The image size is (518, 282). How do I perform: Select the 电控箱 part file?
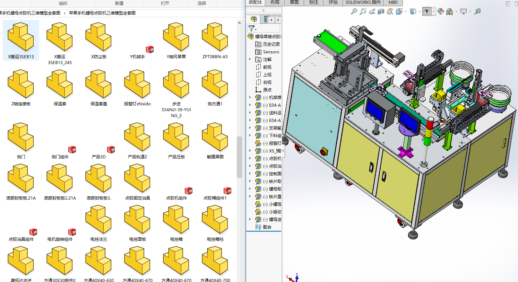click(x=176, y=223)
